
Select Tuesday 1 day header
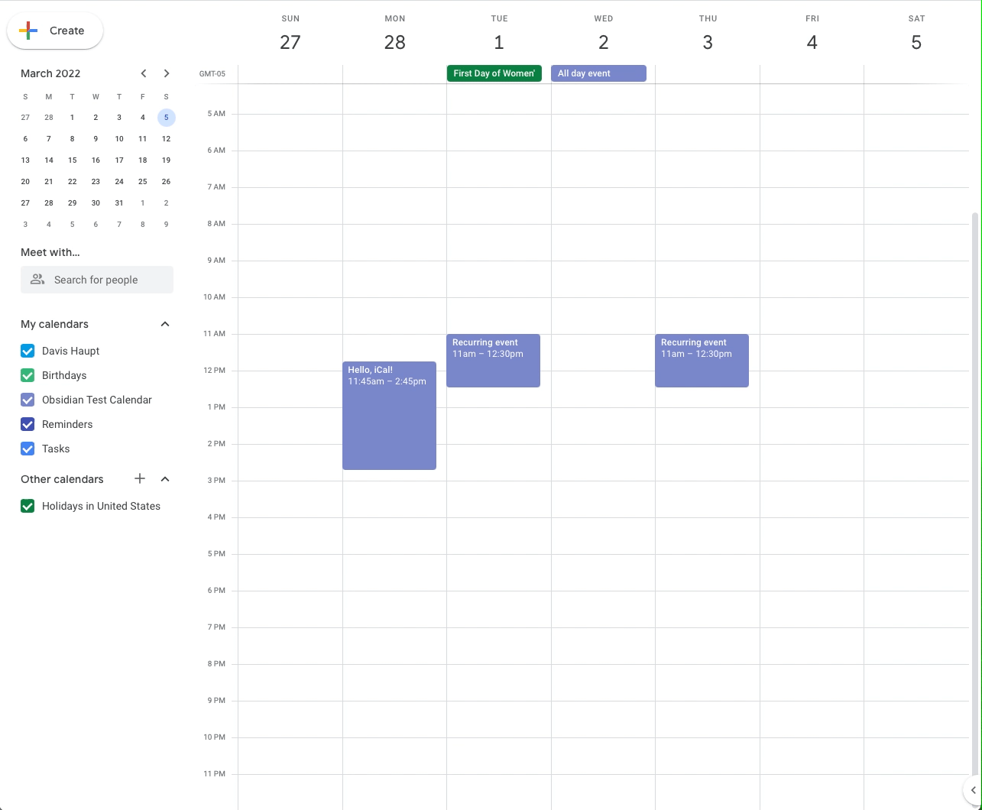point(499,41)
